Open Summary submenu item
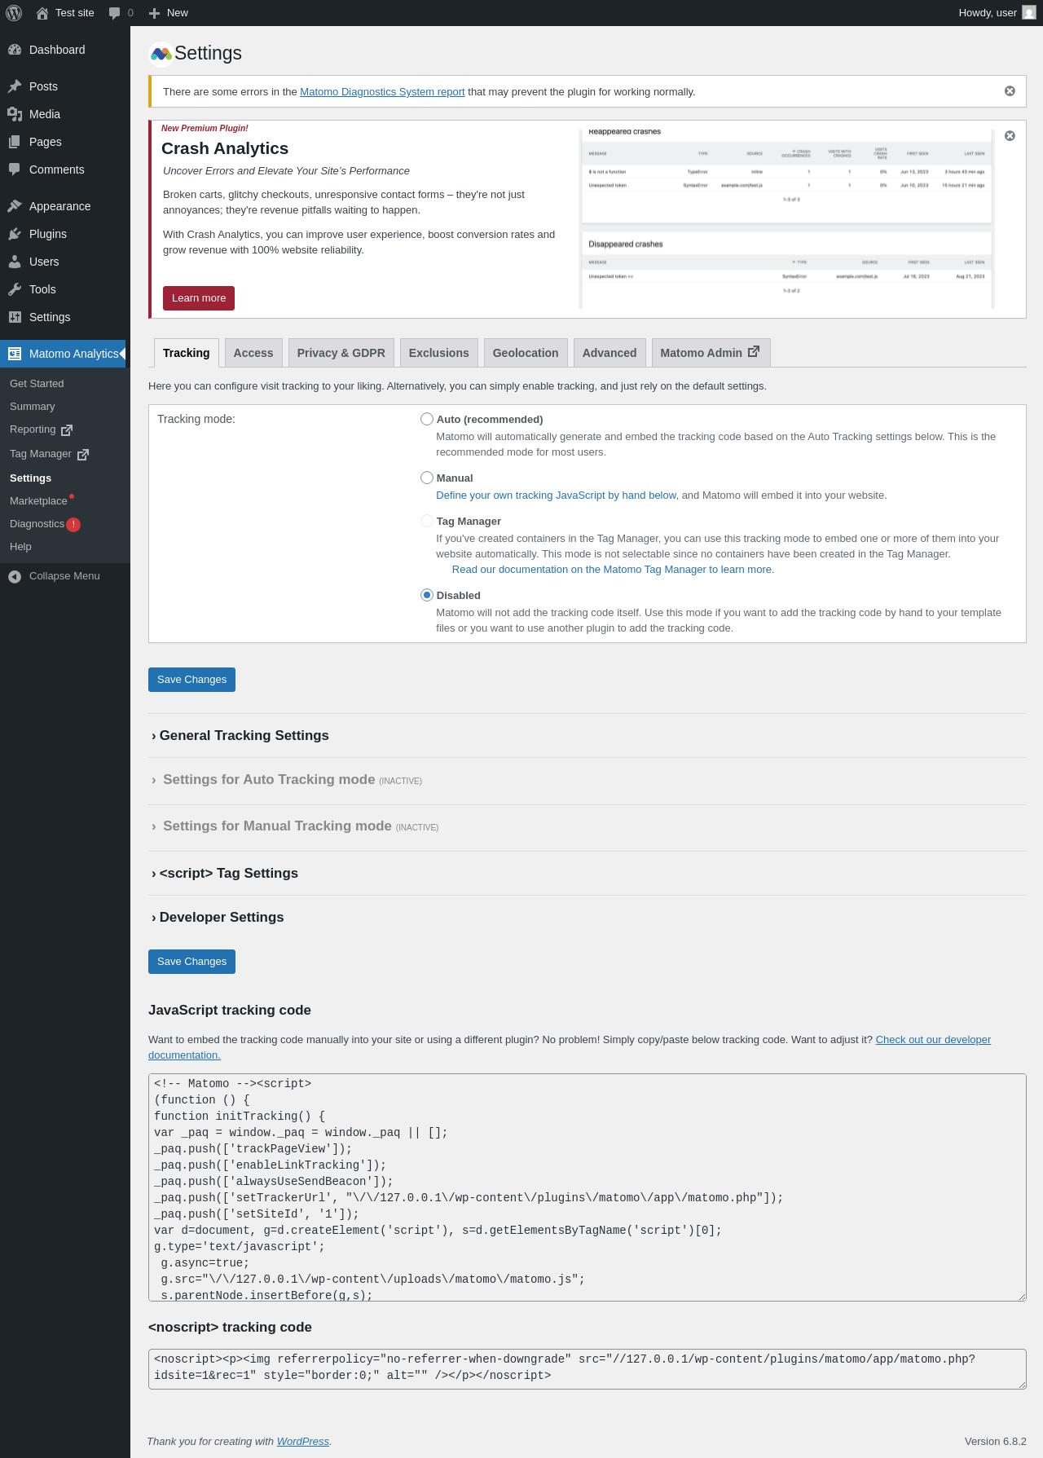This screenshot has width=1043, height=1458. 33,407
